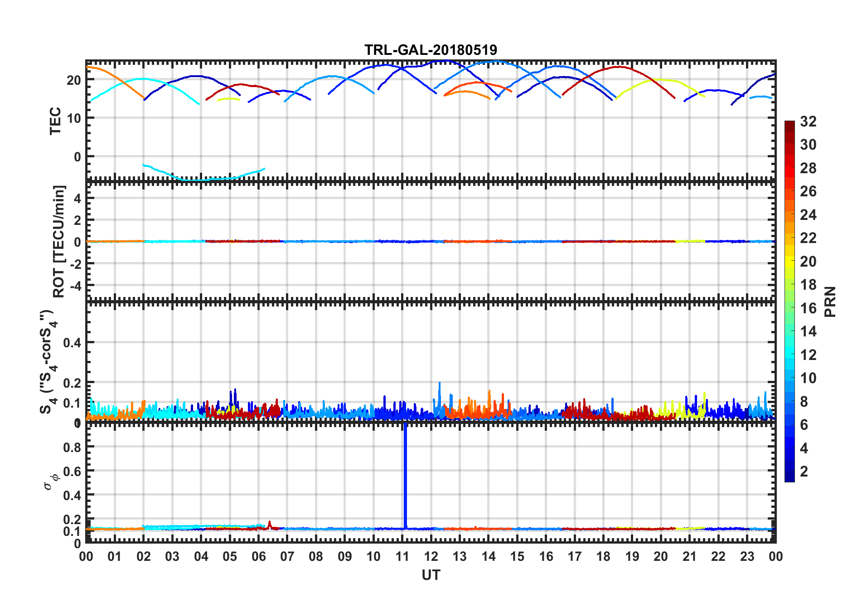Click the S4 axis label

[x=49, y=362]
